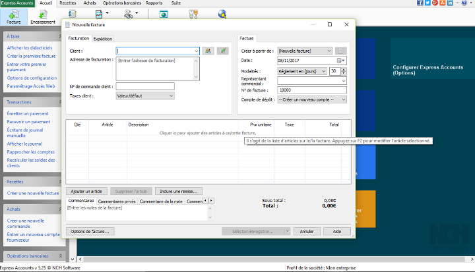The image size is (475, 272).
Task: Open the notebook list toolbar icon
Action: pyautogui.click(x=72, y=14)
